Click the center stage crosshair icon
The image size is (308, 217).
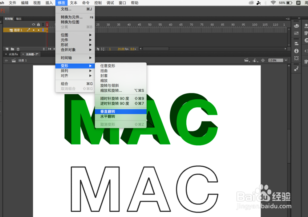(x=263, y=60)
